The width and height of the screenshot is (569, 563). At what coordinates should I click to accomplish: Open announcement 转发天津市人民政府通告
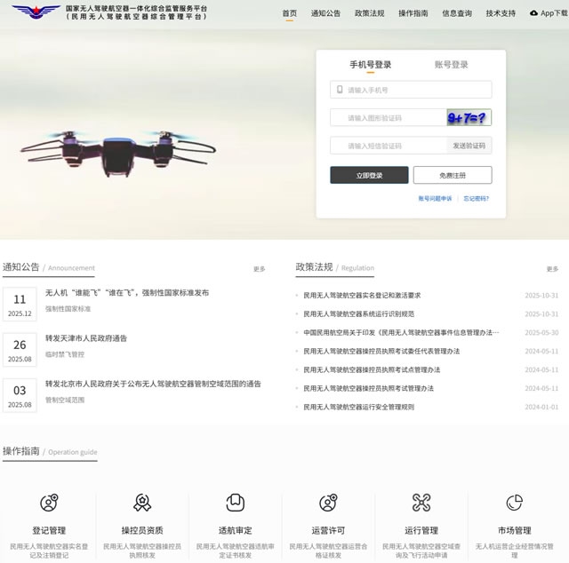pyautogui.click(x=86, y=338)
